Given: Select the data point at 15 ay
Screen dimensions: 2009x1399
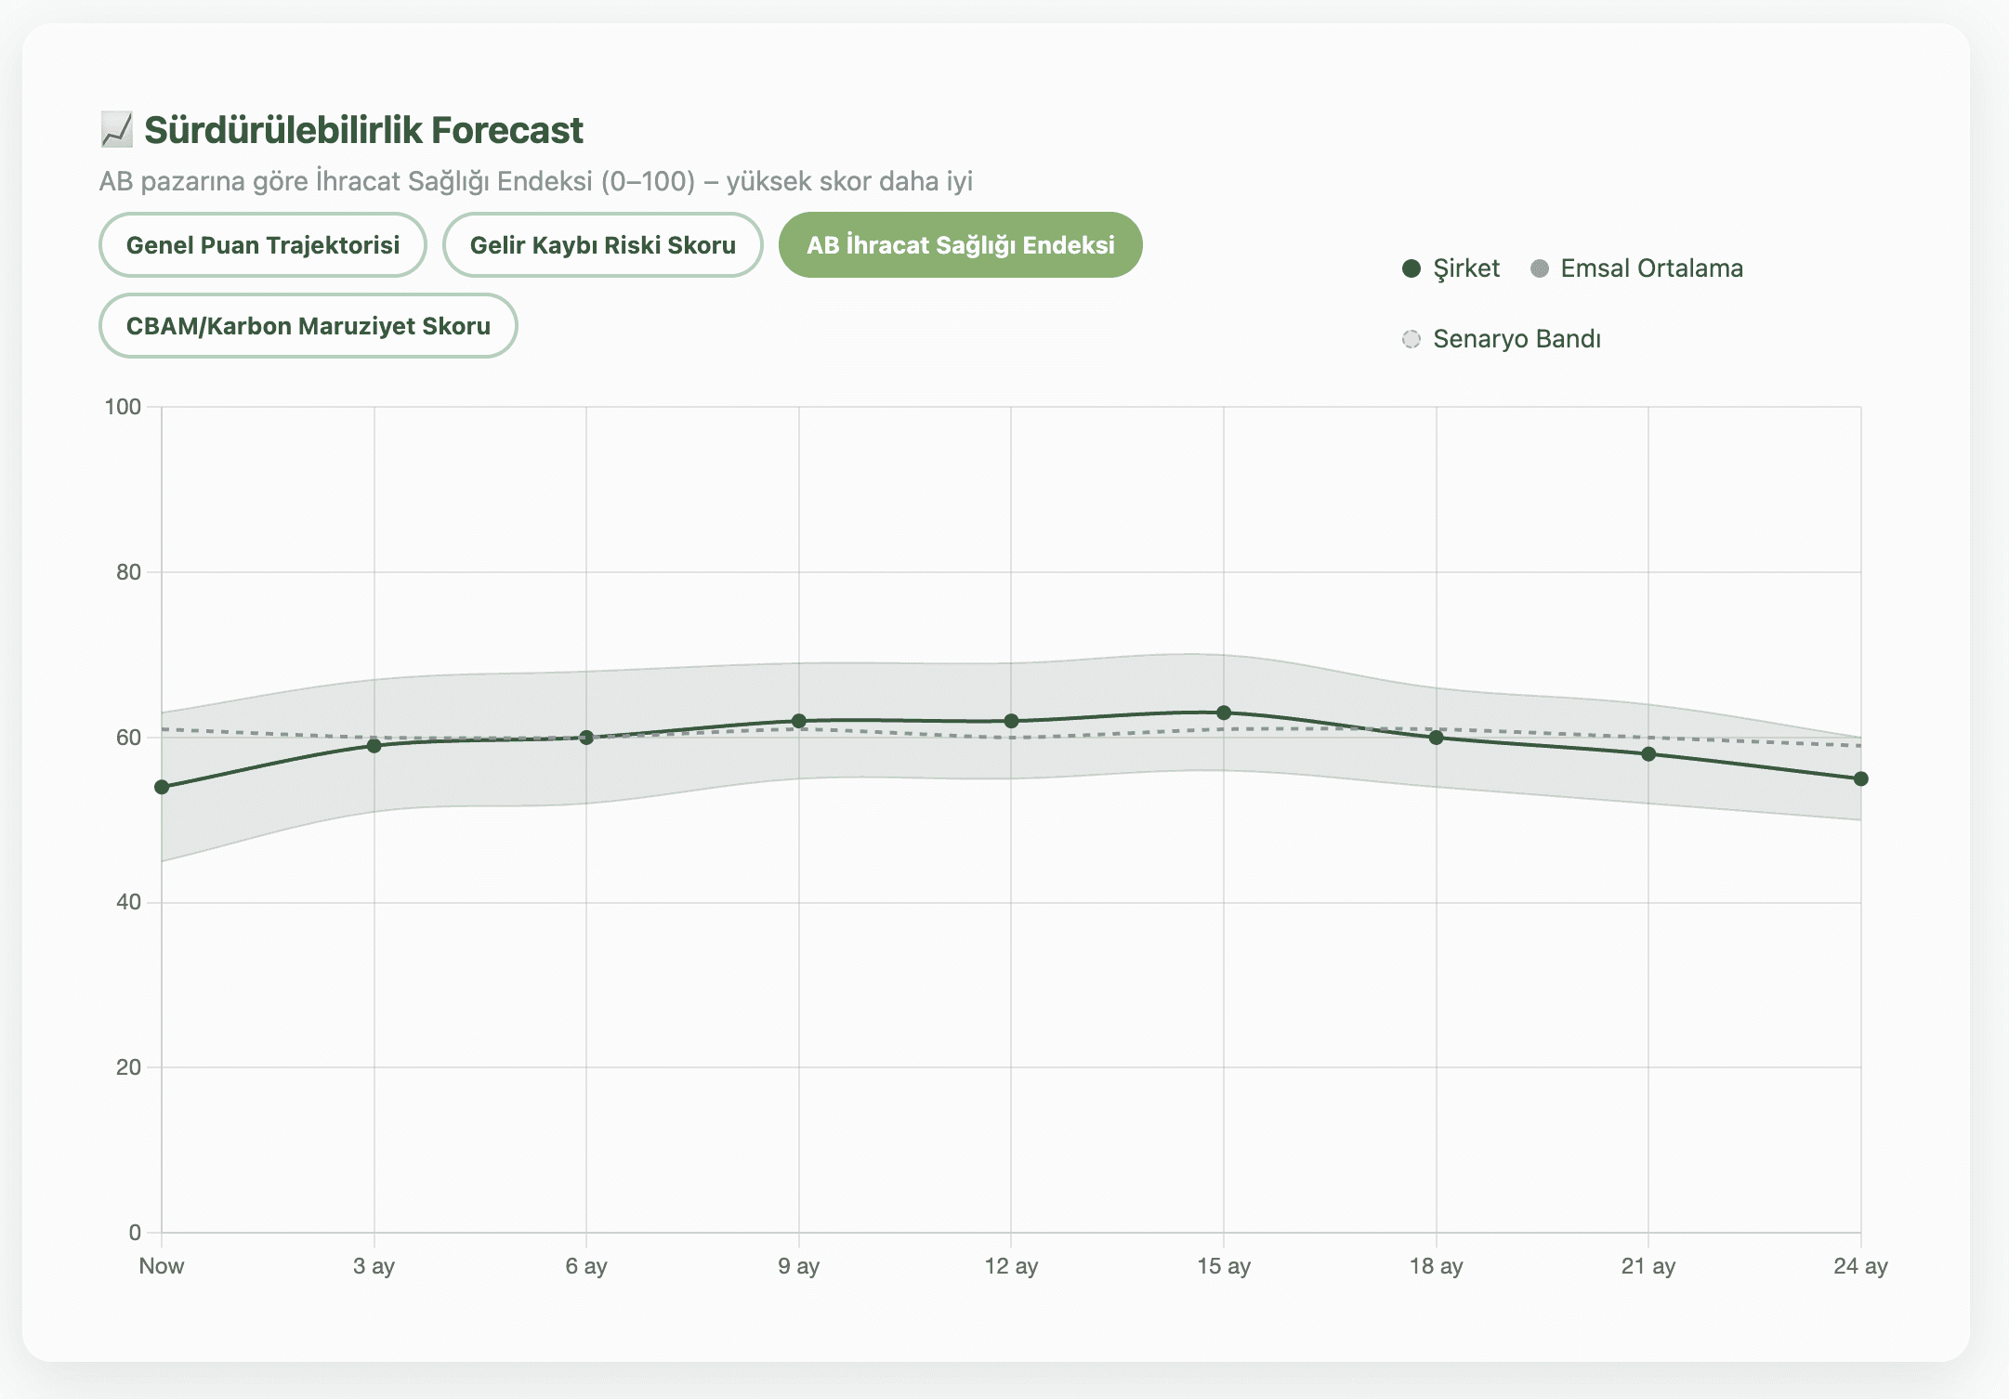Looking at the screenshot, I should pyautogui.click(x=1225, y=711).
